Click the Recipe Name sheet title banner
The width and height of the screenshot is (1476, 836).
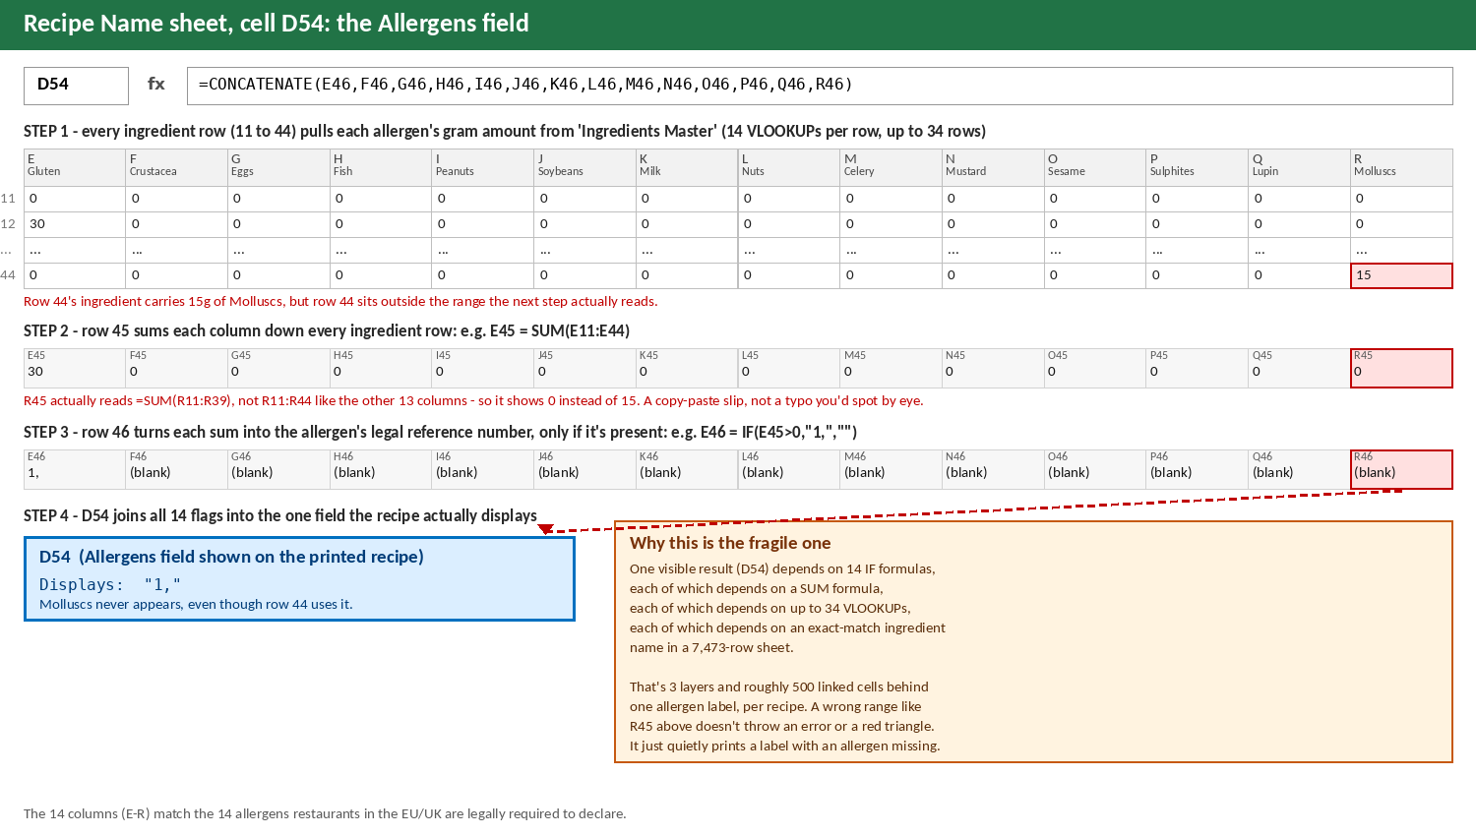[x=738, y=25]
